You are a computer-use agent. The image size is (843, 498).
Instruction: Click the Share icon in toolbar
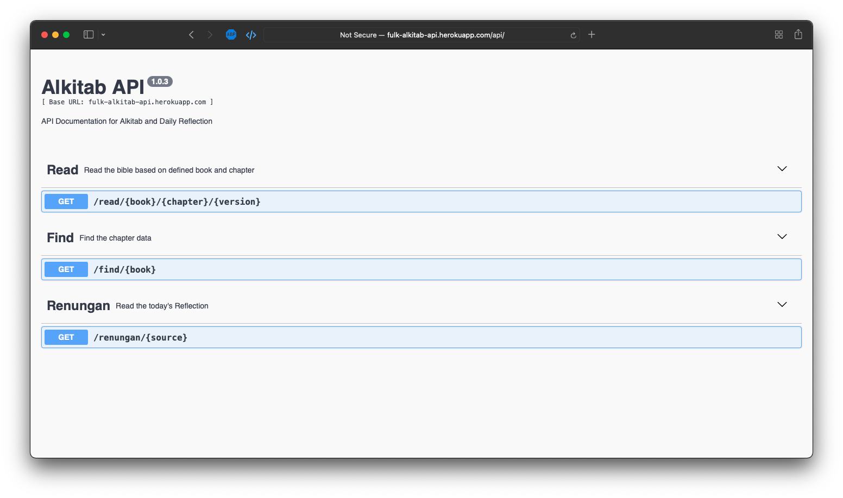[798, 35]
